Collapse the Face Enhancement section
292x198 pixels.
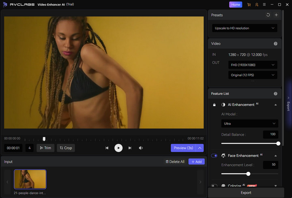(x=276, y=156)
